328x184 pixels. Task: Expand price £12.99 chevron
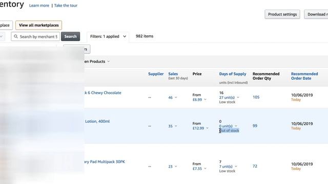(207, 128)
